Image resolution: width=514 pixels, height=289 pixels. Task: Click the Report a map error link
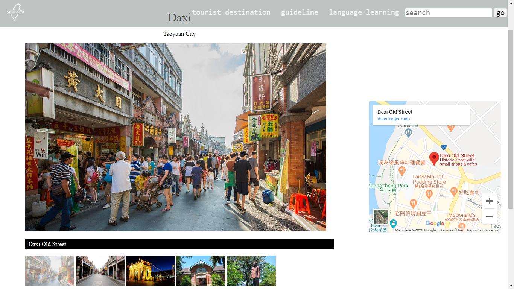(x=483, y=230)
